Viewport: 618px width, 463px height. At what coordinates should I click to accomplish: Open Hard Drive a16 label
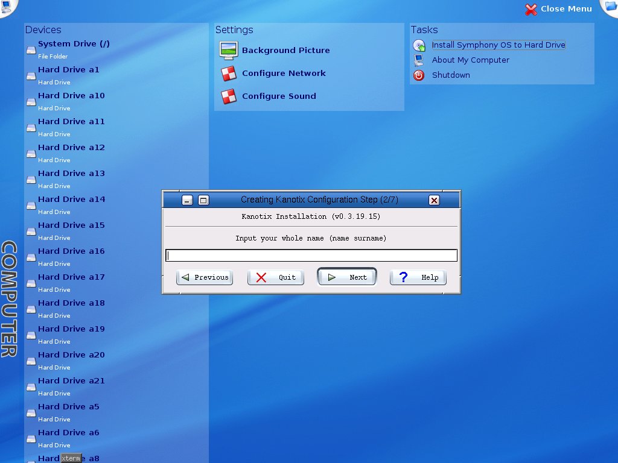[x=71, y=251]
